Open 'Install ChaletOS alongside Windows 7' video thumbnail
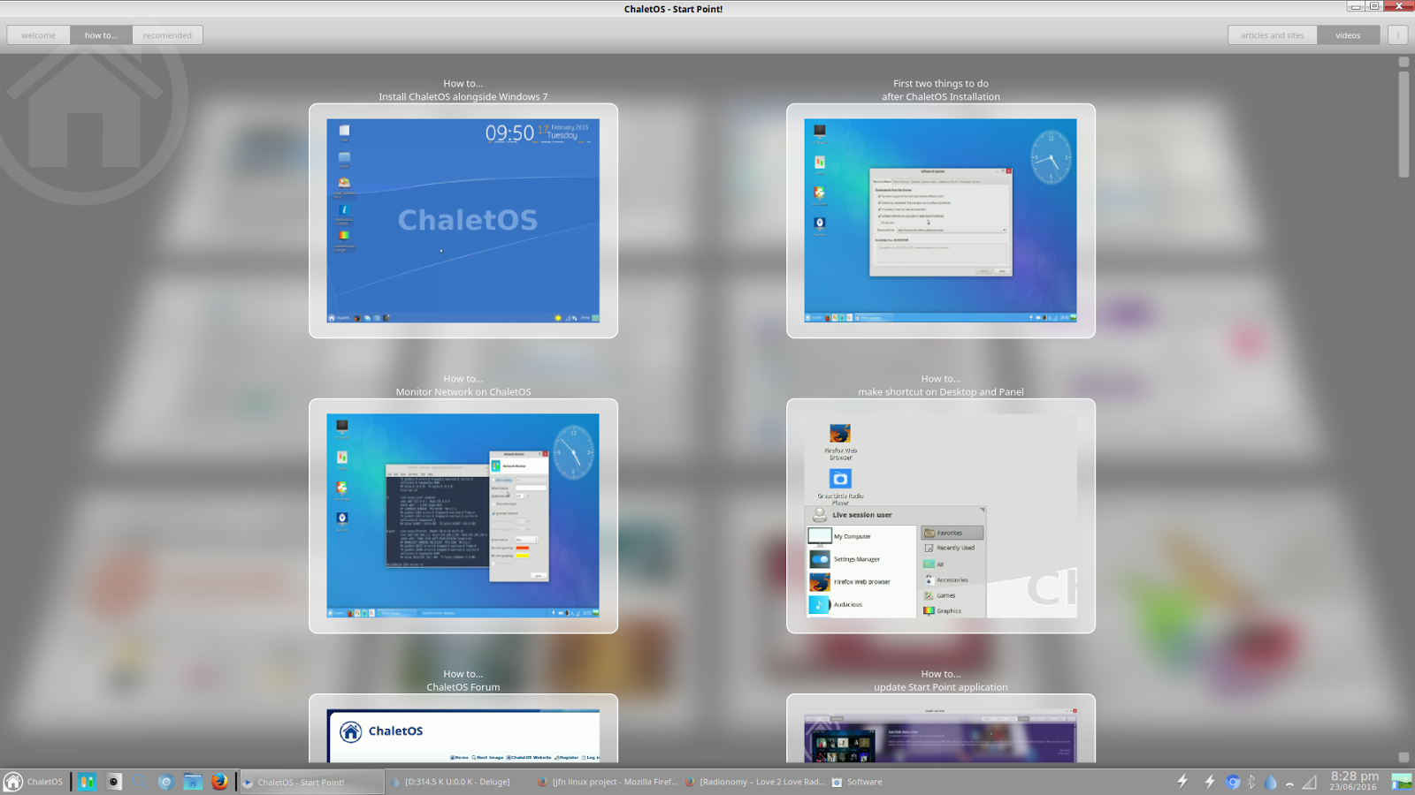1415x795 pixels. 463,221
